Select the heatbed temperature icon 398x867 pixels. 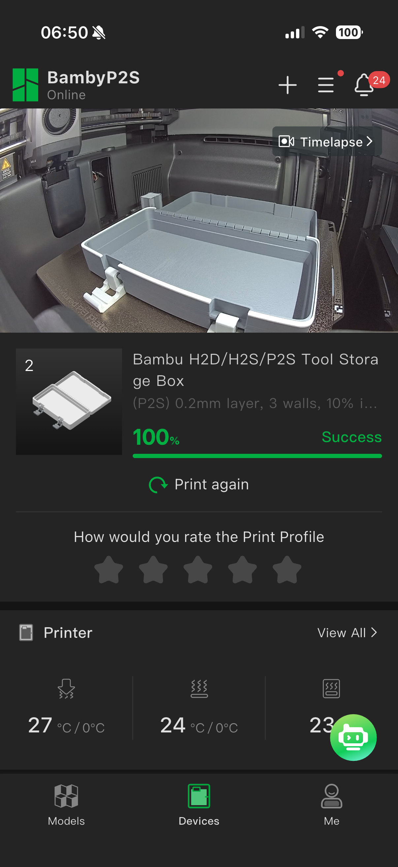pos(199,688)
